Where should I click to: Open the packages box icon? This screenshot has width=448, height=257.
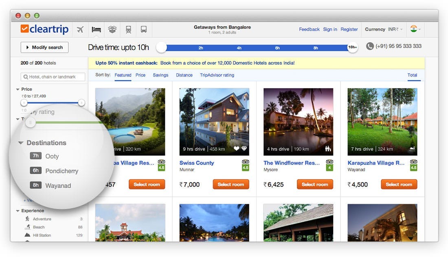coord(112,29)
